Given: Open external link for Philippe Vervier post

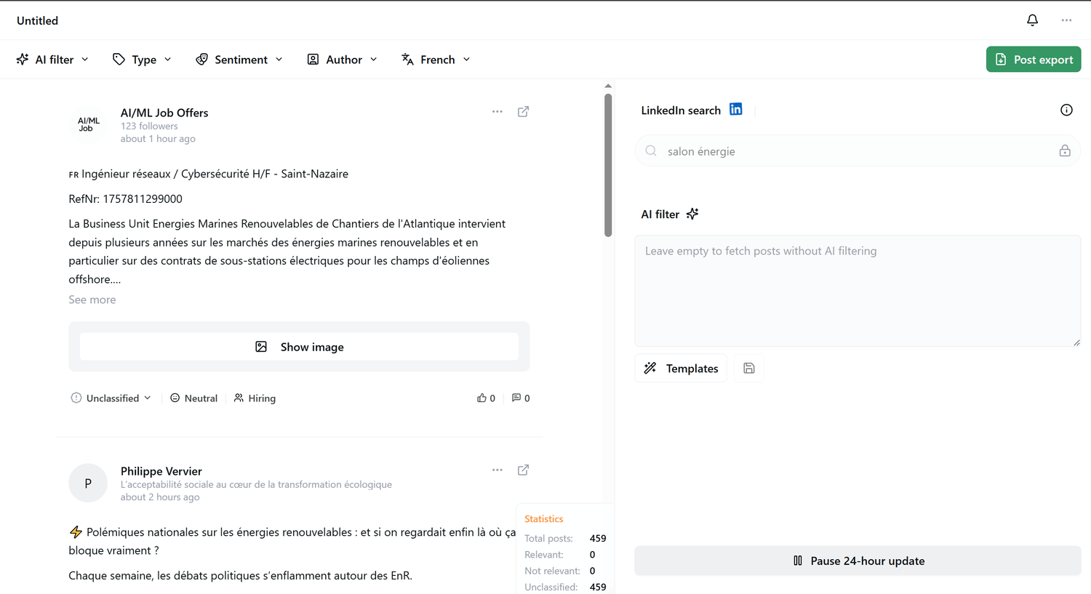Looking at the screenshot, I should (x=523, y=470).
